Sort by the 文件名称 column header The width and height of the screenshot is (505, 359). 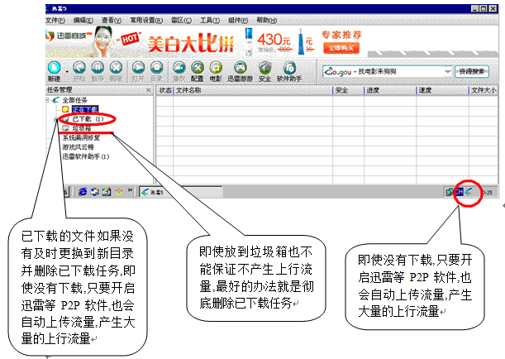pyautogui.click(x=253, y=90)
